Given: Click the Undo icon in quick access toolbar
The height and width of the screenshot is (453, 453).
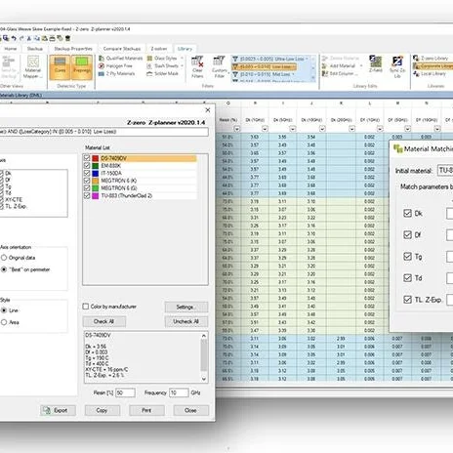Looking at the screenshot, I should point(14,38).
